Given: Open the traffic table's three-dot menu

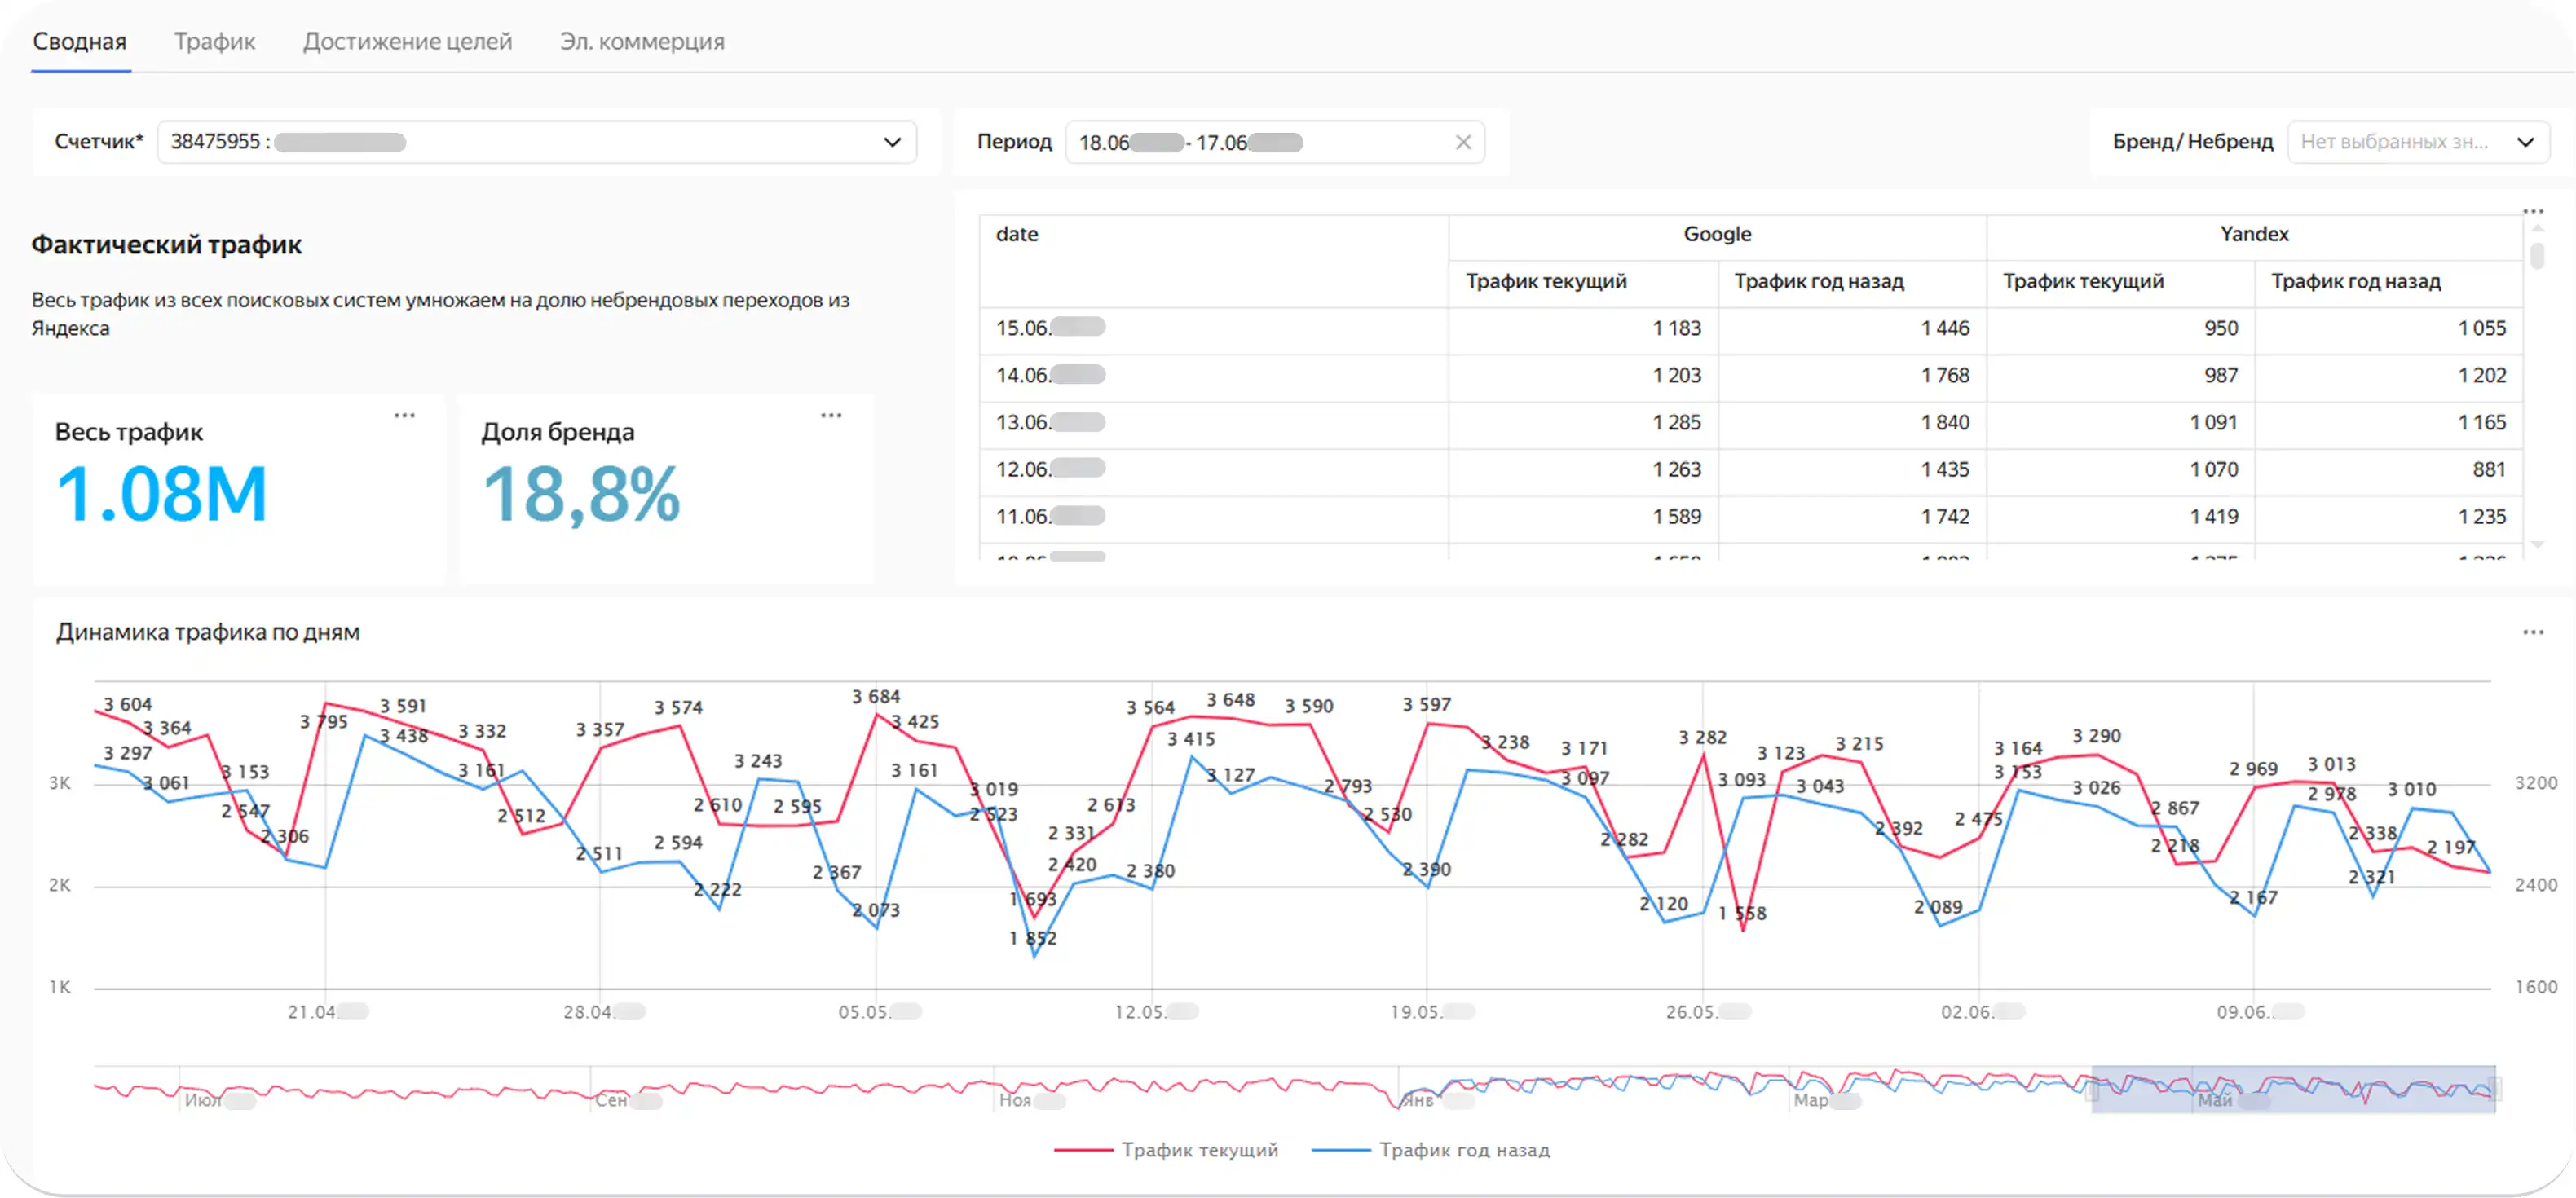Looking at the screenshot, I should coord(2532,211).
